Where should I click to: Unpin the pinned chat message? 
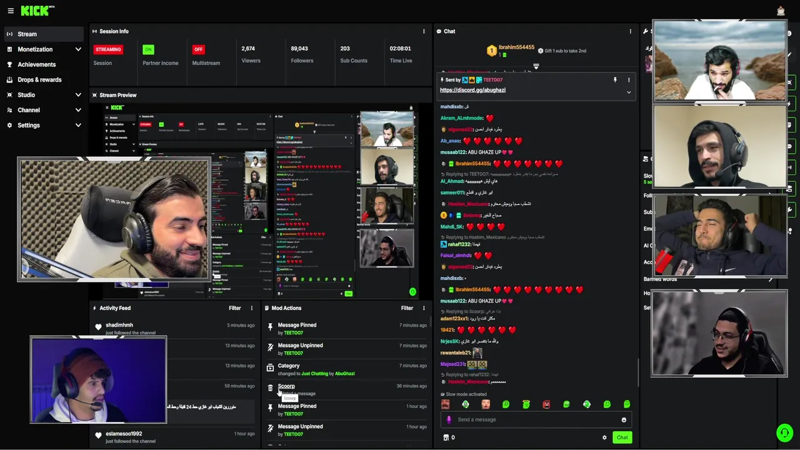pos(615,80)
